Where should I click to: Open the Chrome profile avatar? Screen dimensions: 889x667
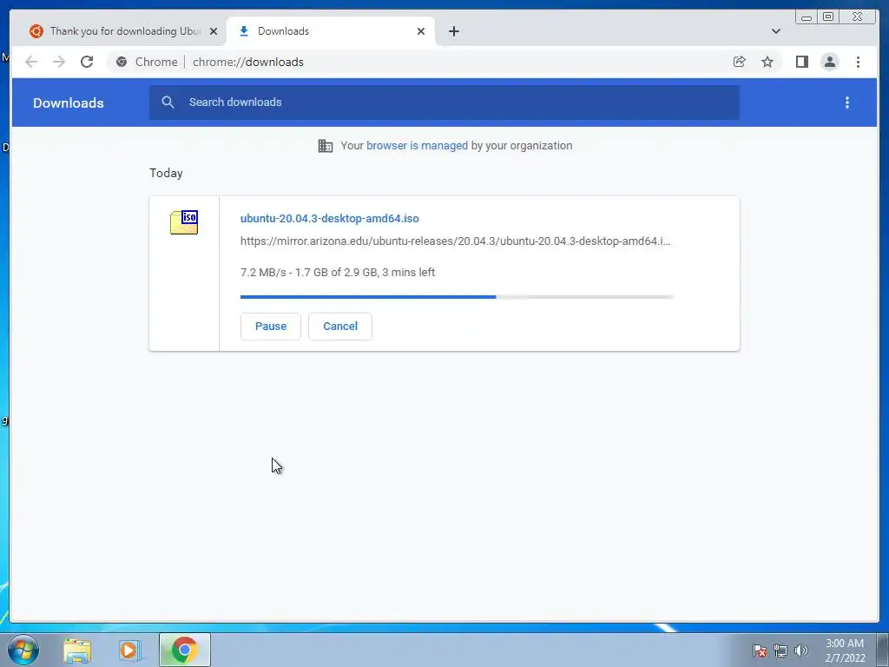pos(829,62)
